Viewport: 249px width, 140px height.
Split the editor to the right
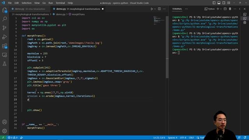tap(159, 9)
